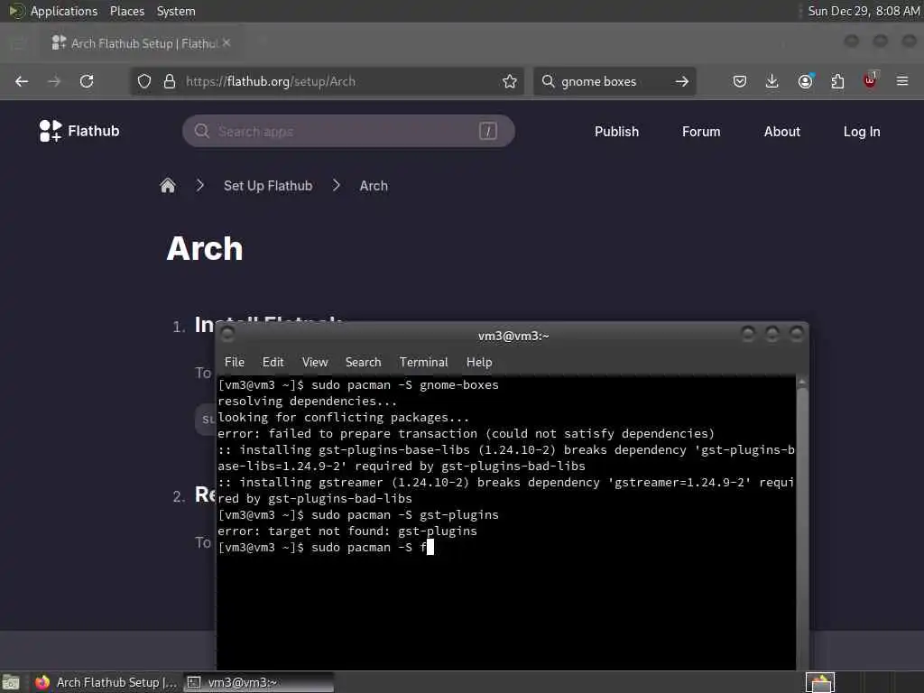Click search magnifier in Firefox search box
This screenshot has height=693, width=924.
tap(548, 81)
